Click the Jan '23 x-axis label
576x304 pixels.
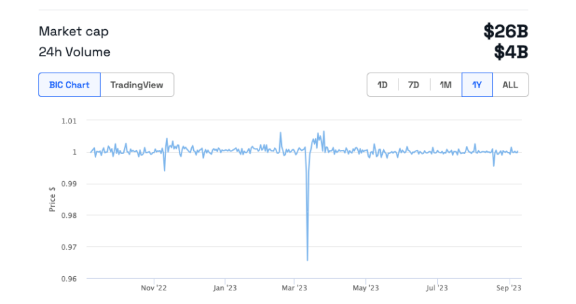pyautogui.click(x=225, y=288)
